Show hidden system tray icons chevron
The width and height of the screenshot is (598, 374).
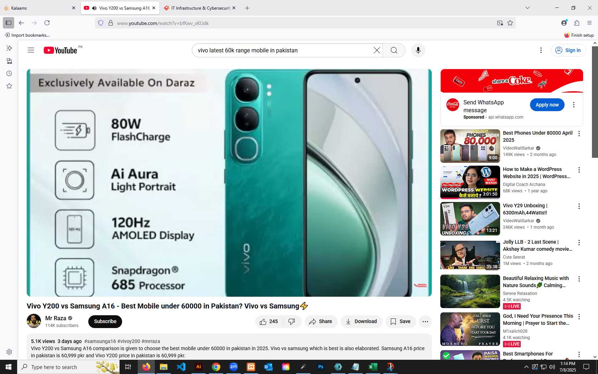(526, 367)
